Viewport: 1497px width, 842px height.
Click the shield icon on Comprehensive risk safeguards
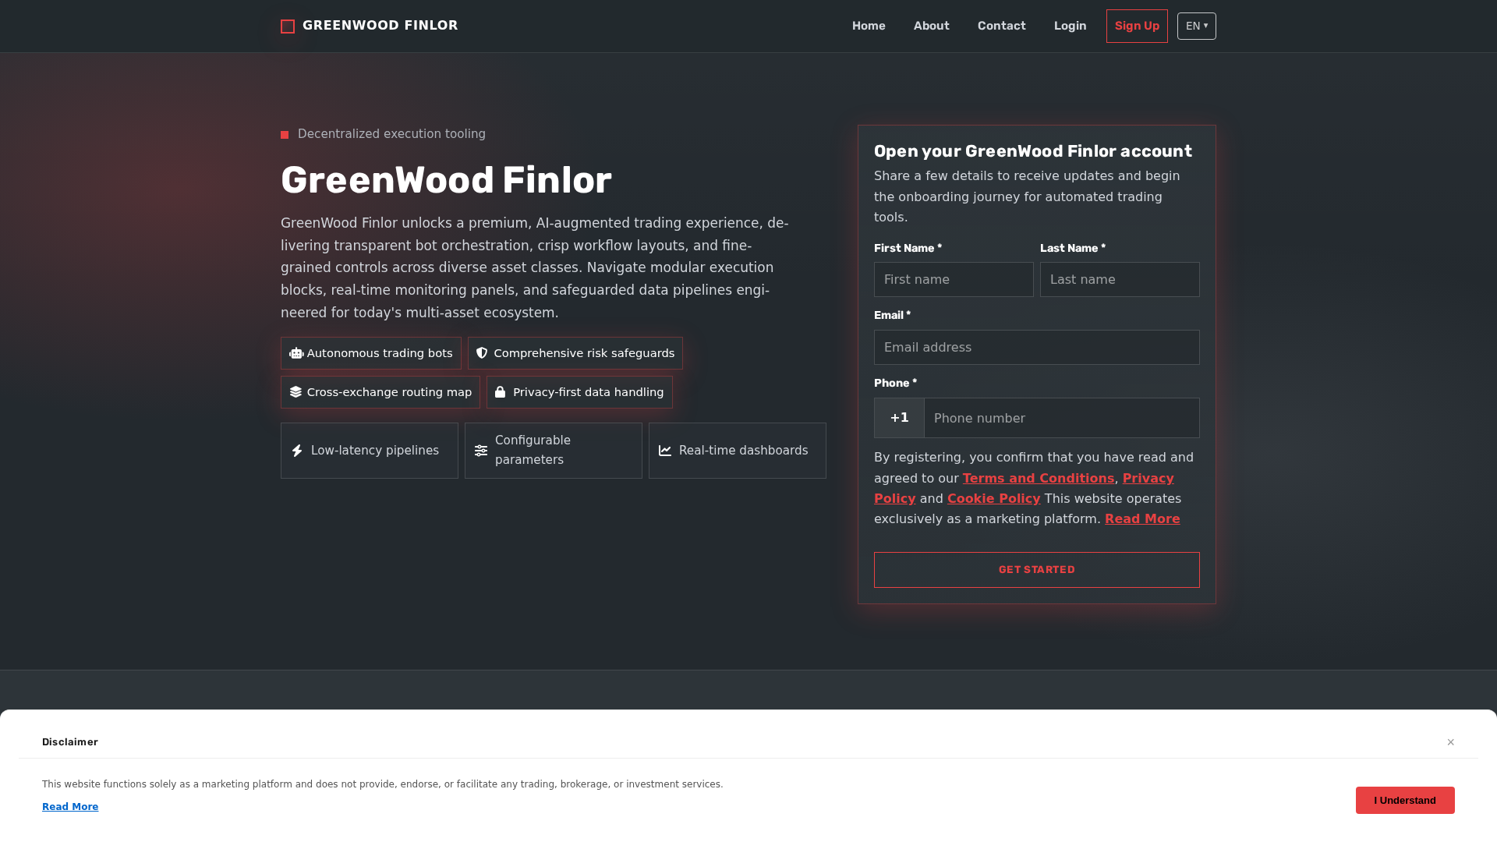482,353
